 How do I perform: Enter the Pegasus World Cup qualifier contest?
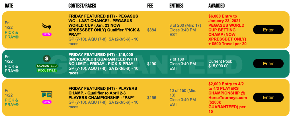268,30
